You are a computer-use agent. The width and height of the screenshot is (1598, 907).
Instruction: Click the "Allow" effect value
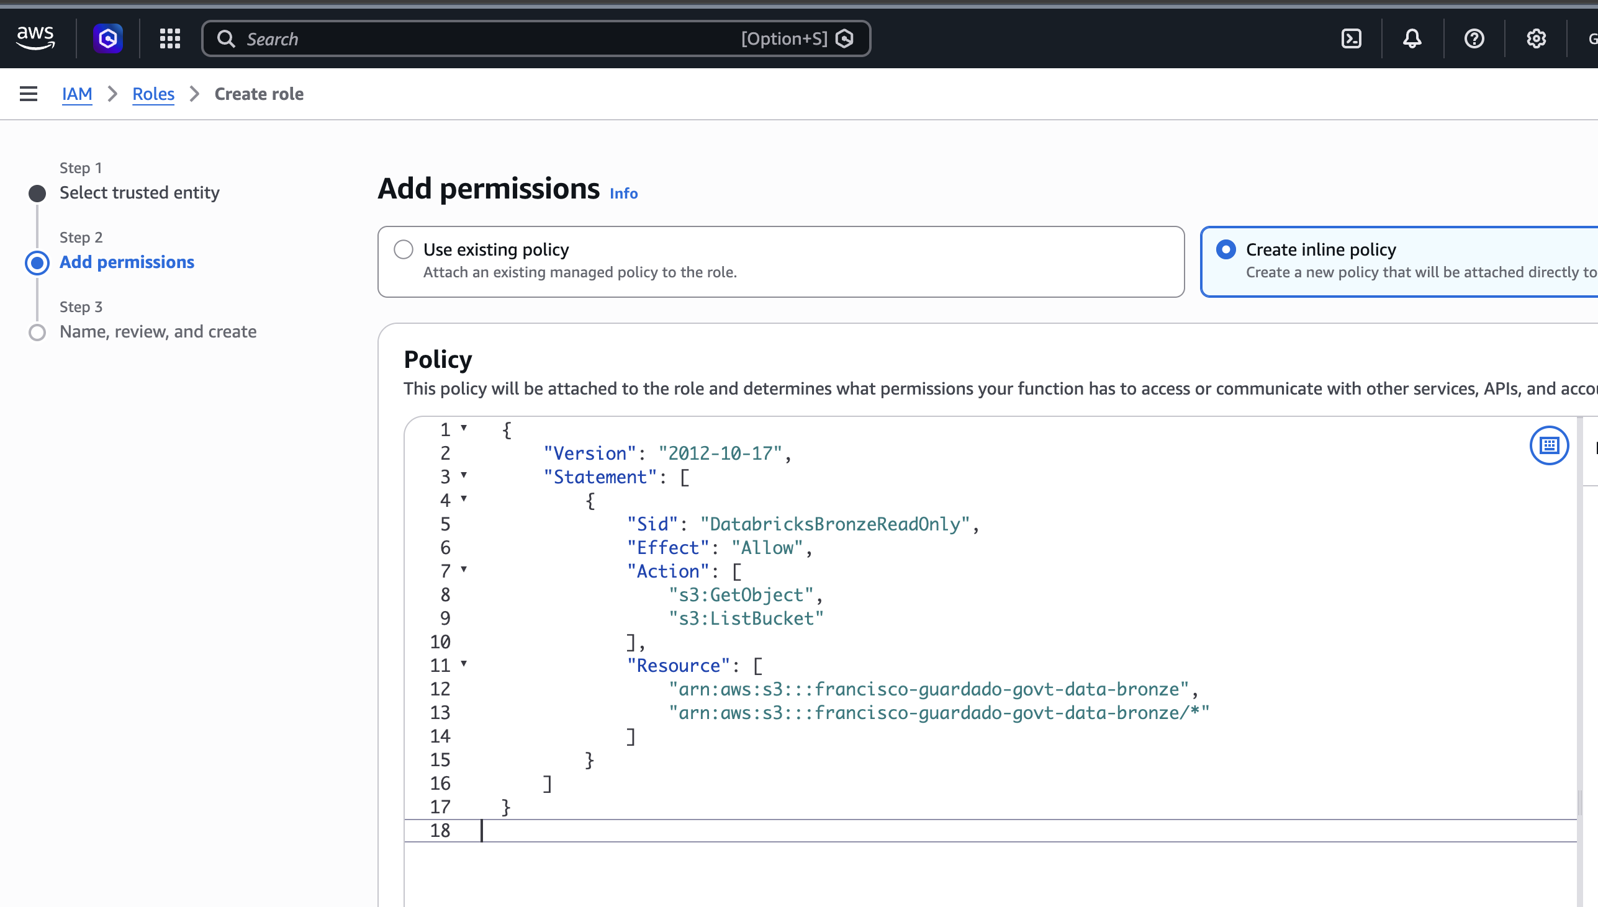(767, 548)
